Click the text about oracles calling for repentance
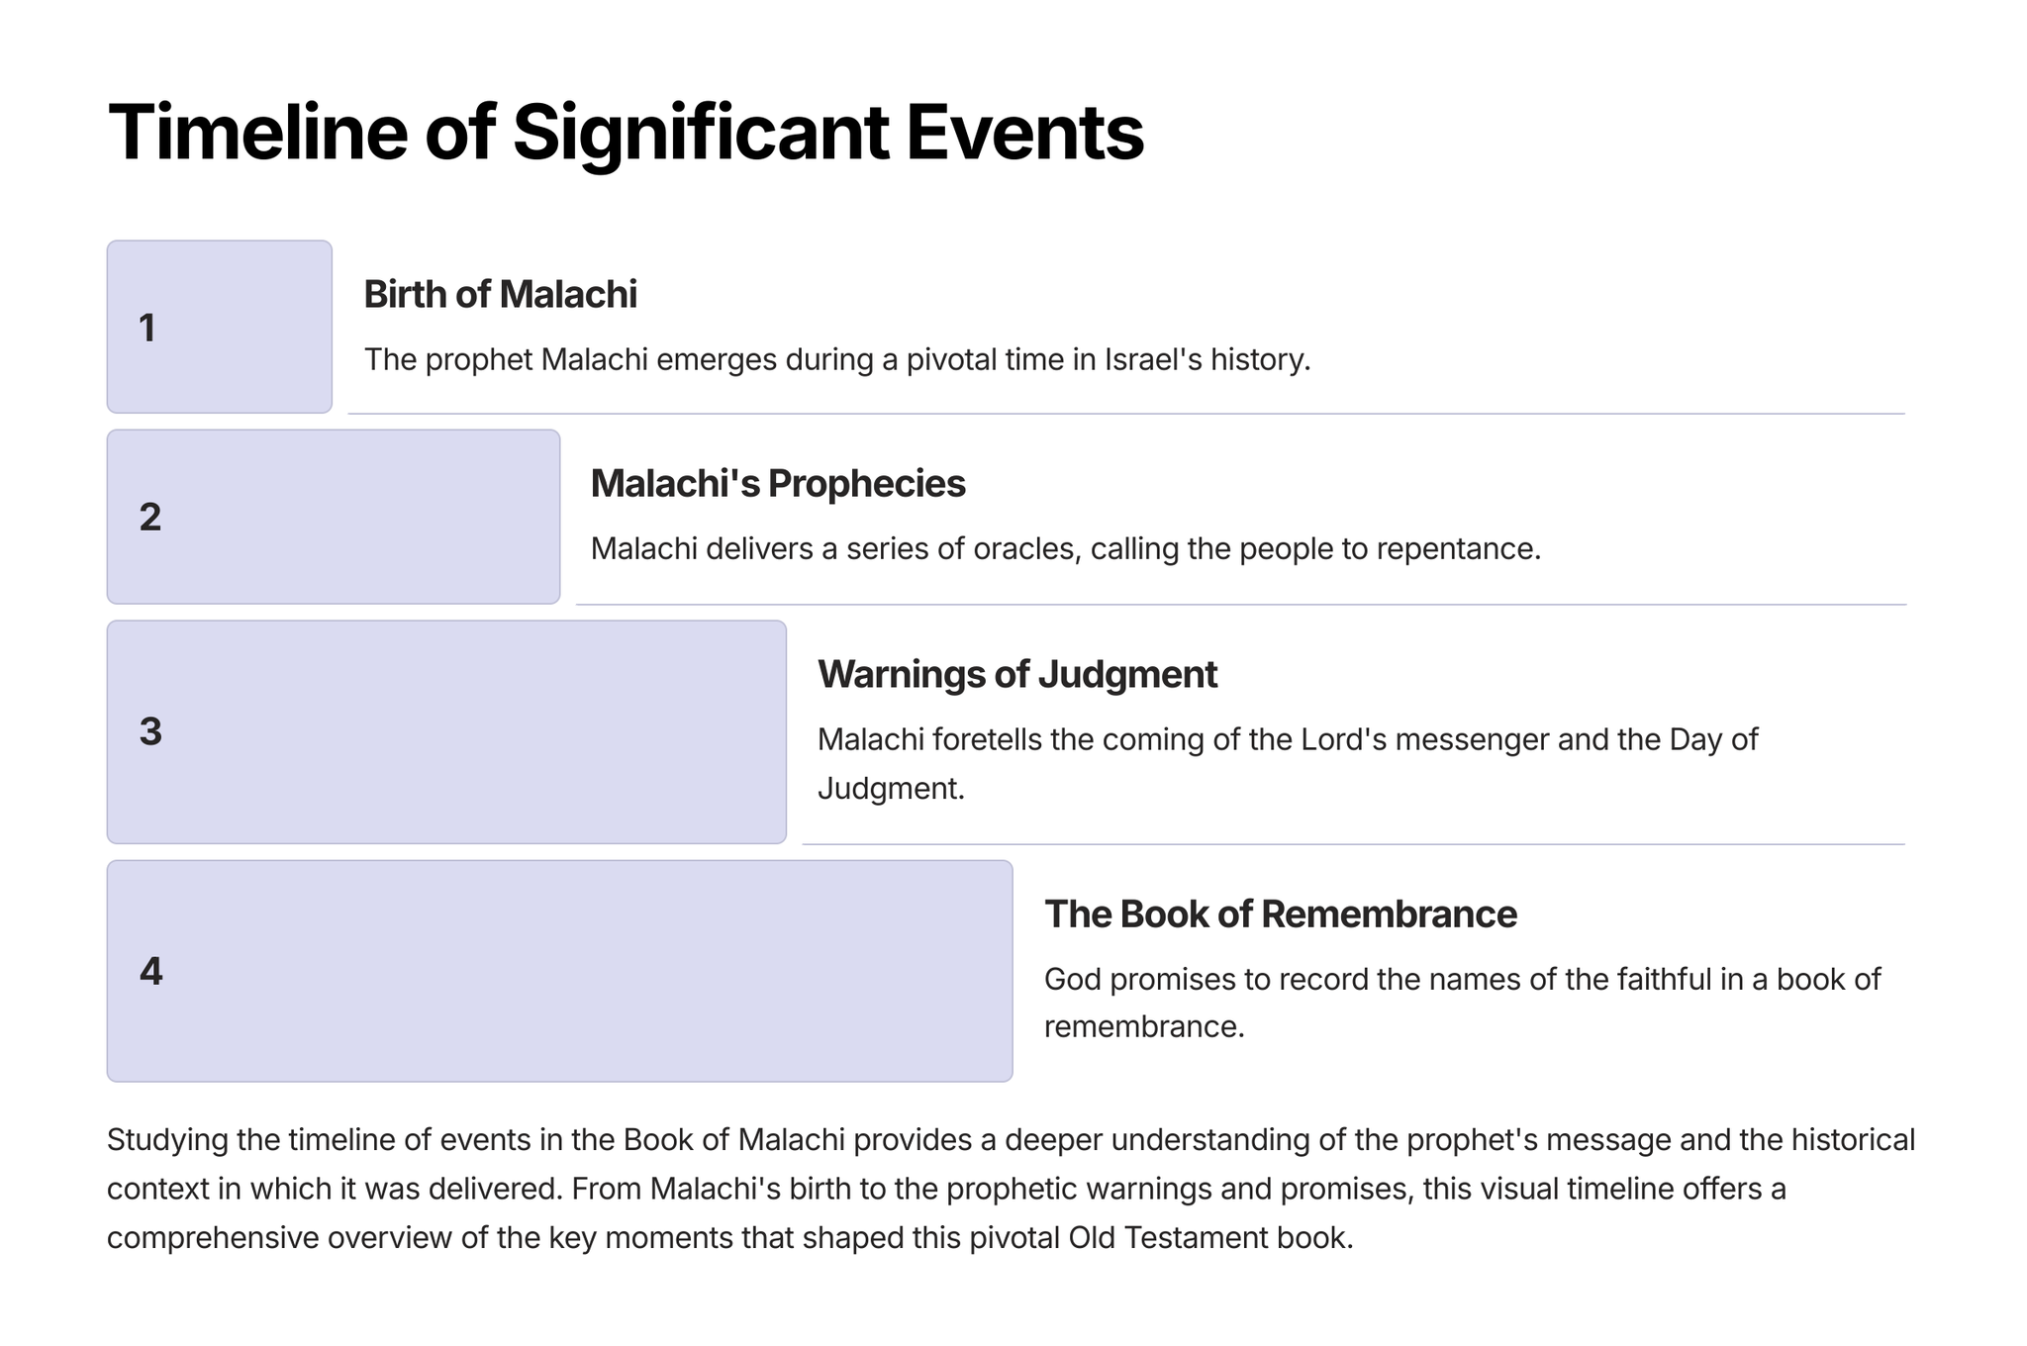 tap(1066, 548)
